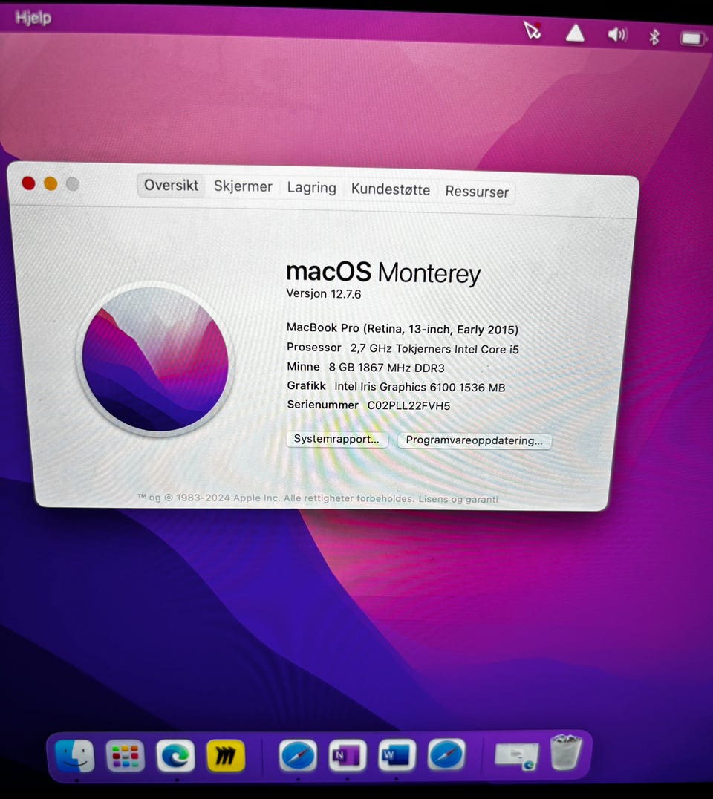
Task: Open Finder from the Dock
Action: 74,755
